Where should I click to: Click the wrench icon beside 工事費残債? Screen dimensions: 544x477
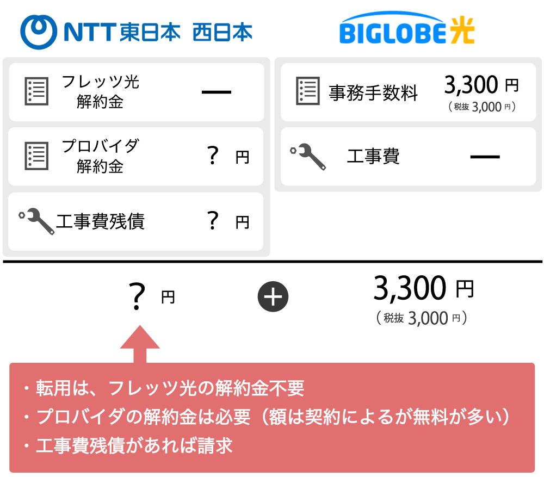pyautogui.click(x=37, y=221)
